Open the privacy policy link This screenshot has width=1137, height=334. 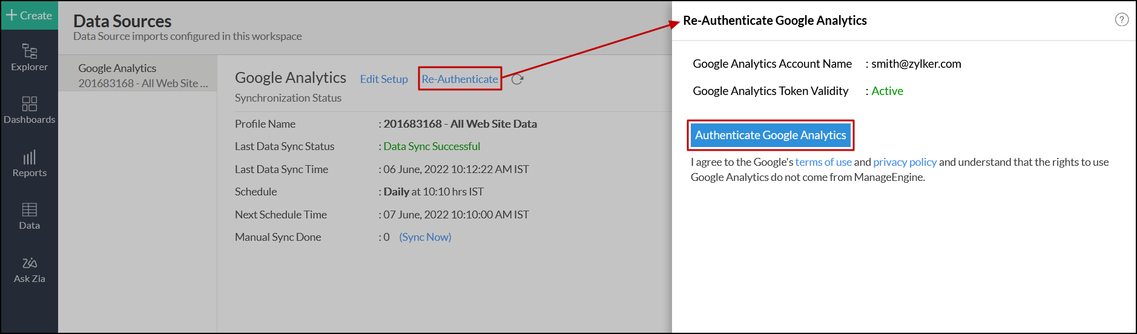(x=905, y=162)
